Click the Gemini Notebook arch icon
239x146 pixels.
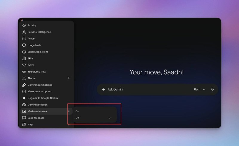(x=24, y=105)
